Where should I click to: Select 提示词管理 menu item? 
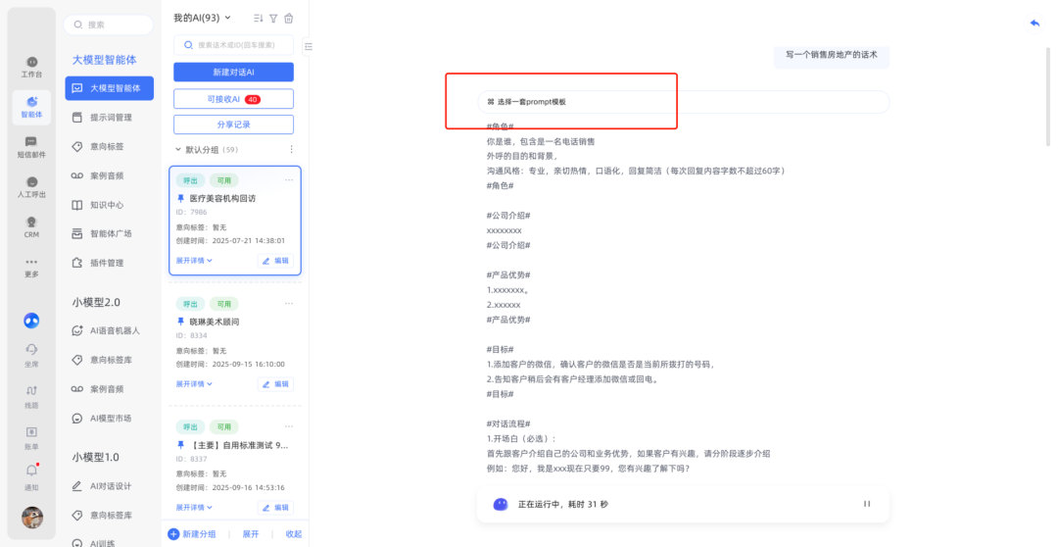110,118
